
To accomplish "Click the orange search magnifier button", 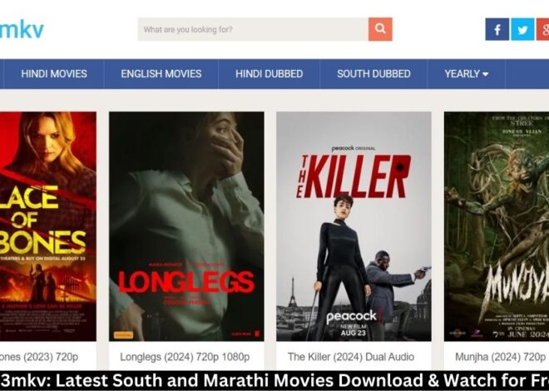I will (x=380, y=29).
